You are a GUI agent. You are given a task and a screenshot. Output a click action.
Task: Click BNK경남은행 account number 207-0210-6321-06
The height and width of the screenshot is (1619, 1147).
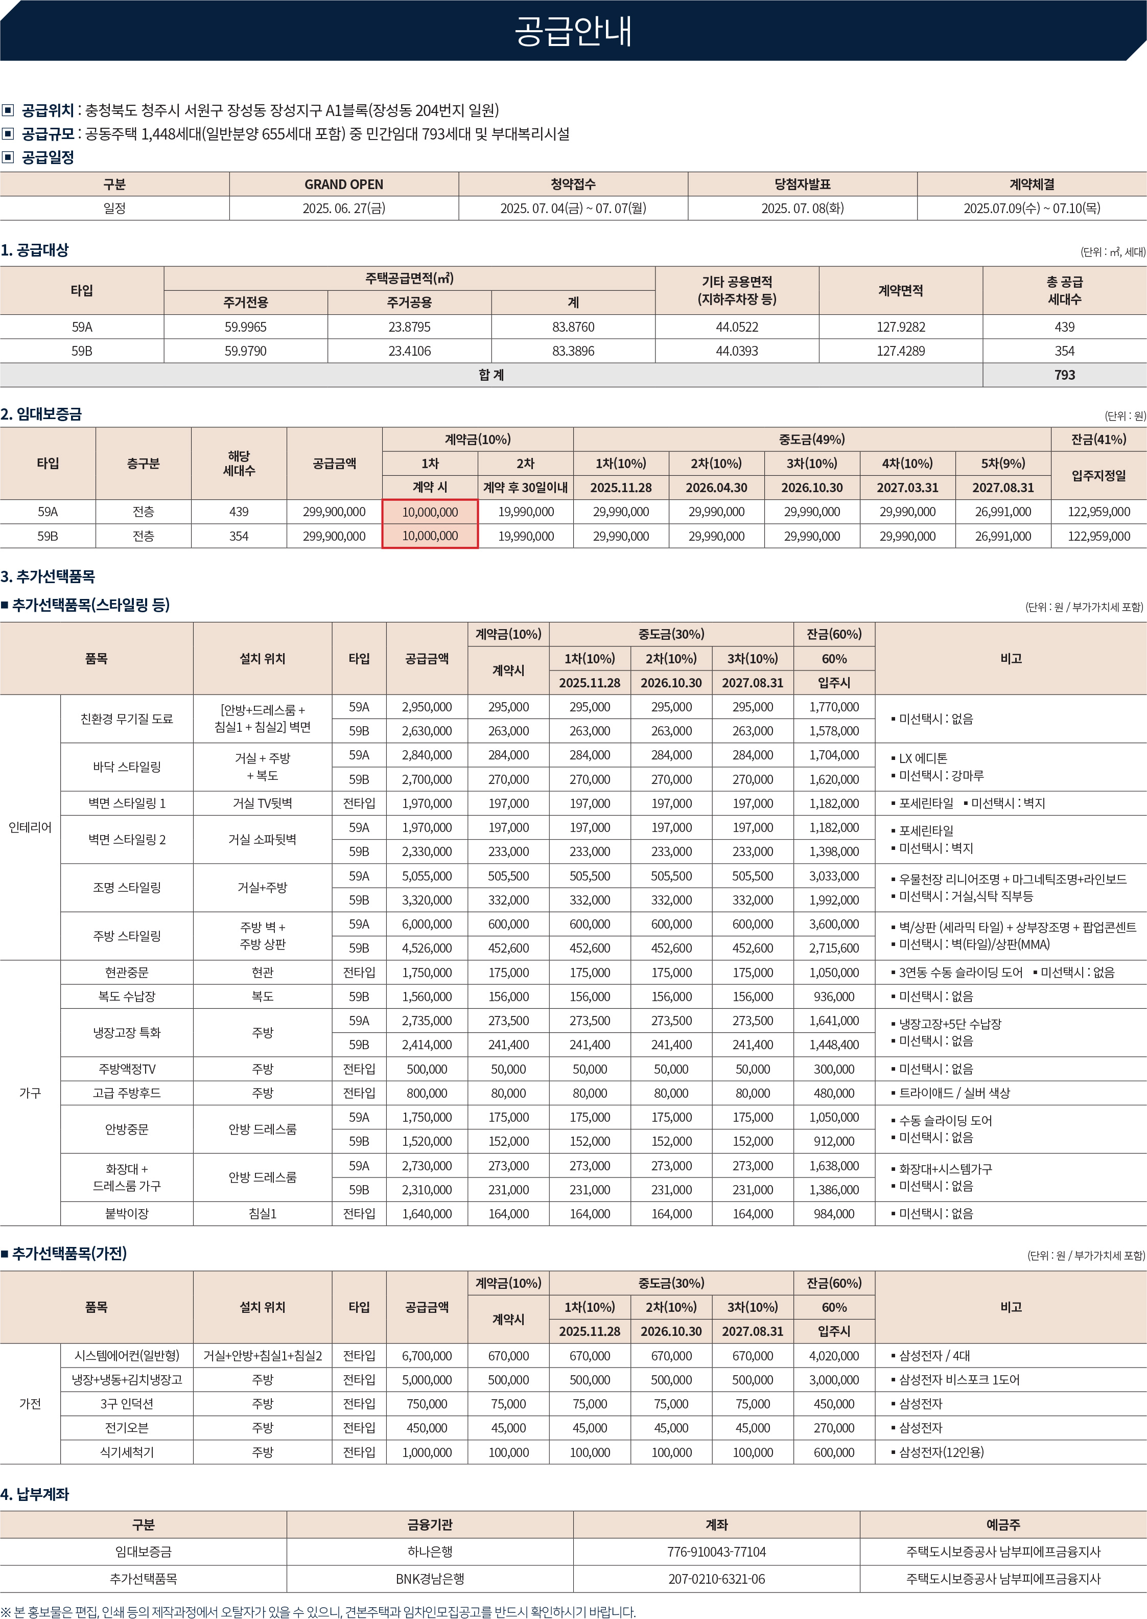point(715,1579)
